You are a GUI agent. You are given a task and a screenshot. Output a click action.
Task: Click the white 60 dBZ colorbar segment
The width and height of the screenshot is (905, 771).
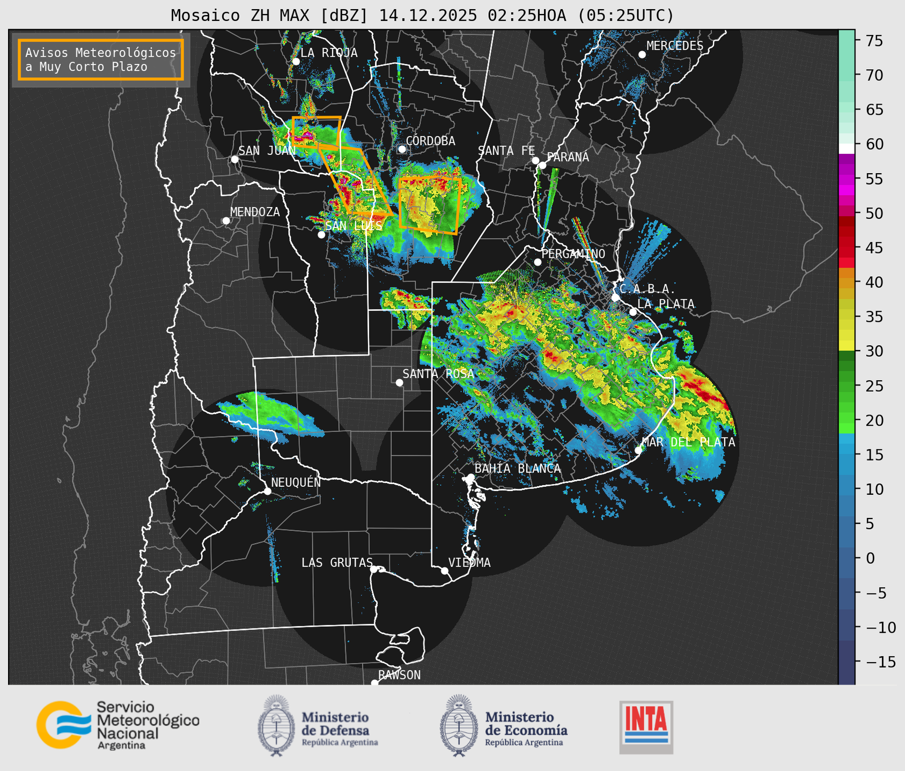point(847,147)
